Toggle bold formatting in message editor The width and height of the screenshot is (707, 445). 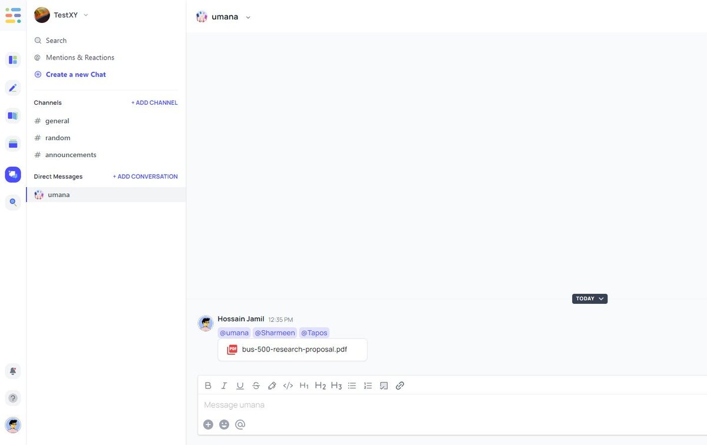pyautogui.click(x=208, y=386)
